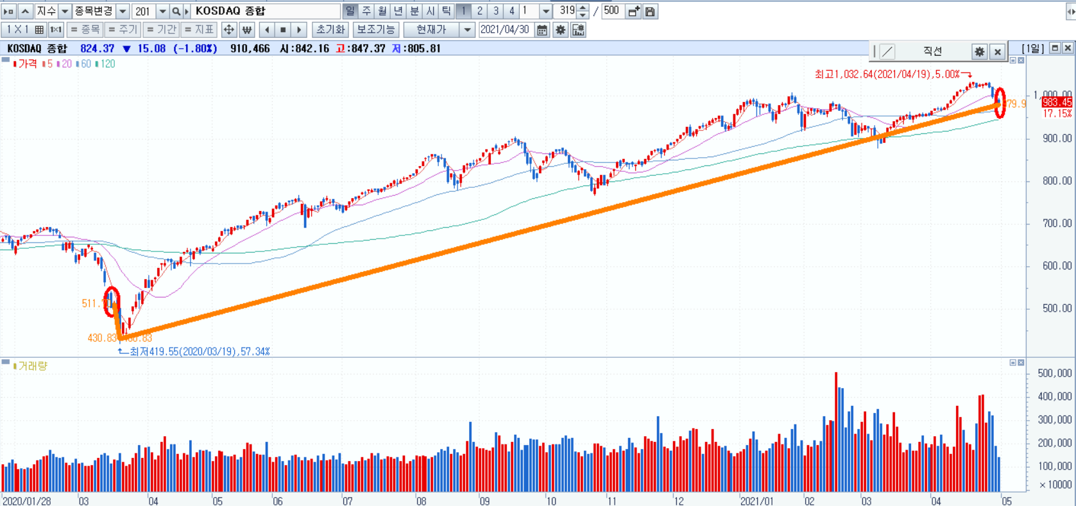
Task: Open the calendar date picker icon
Action: [x=542, y=30]
